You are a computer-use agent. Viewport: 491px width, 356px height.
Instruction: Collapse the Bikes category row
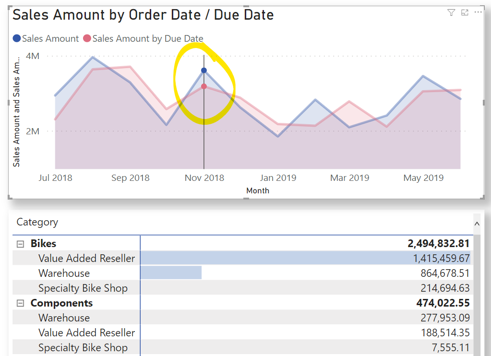(x=20, y=244)
